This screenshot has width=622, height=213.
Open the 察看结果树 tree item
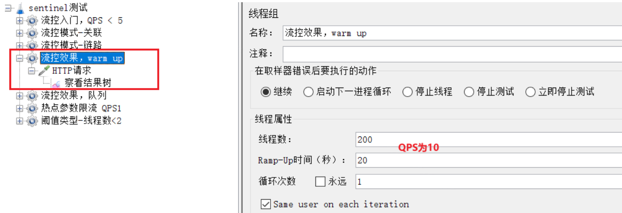point(88,83)
